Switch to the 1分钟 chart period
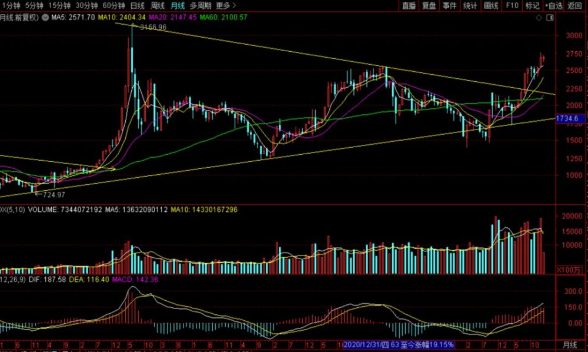Image resolution: width=588 pixels, height=352 pixels. point(10,5)
